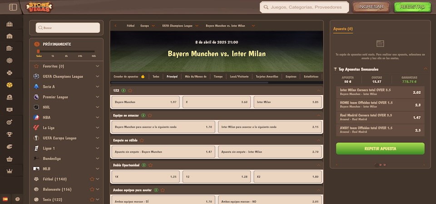Click the main games search field
Viewport: 436px width, 204px height.
click(304, 7)
